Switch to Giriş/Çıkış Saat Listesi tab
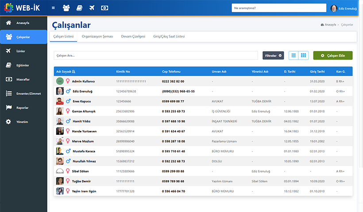The image size is (363, 212). coord(169,37)
